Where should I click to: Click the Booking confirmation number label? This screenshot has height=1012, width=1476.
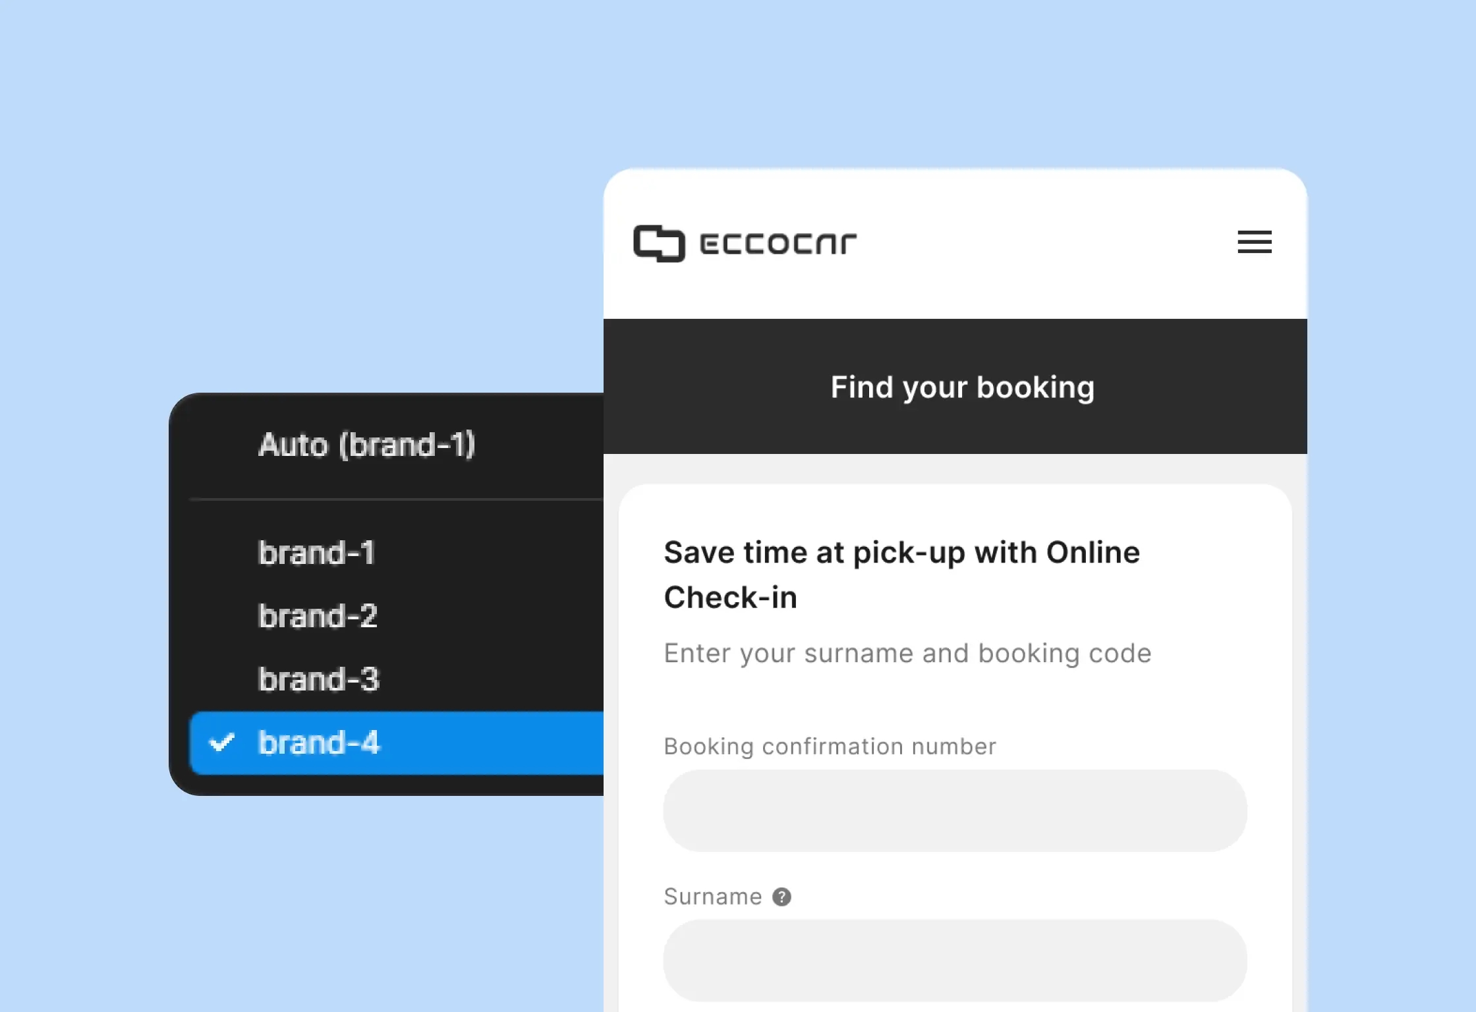pos(830,746)
